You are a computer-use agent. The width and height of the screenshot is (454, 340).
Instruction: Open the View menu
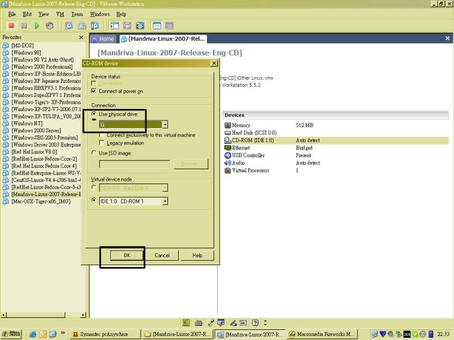pos(44,14)
